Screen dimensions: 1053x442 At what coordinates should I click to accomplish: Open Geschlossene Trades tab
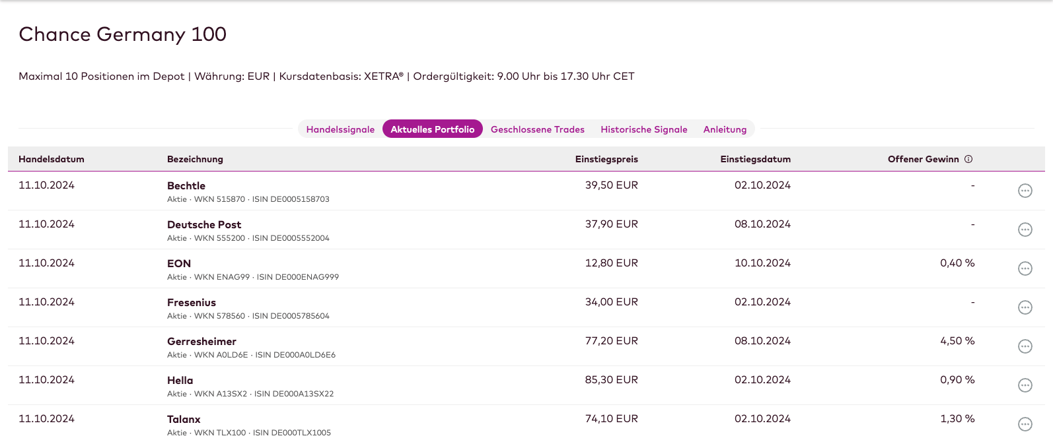[538, 129]
